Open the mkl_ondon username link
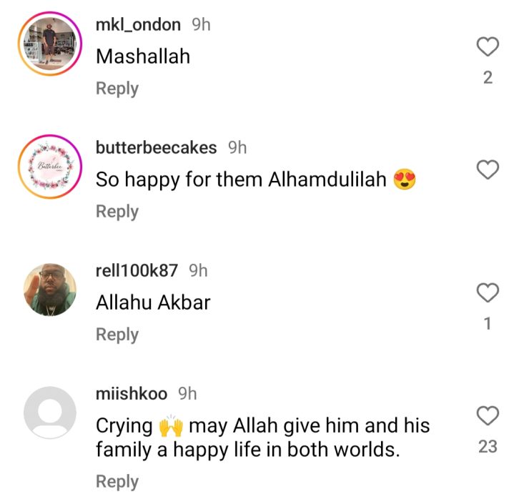The image size is (529, 499). 138,24
